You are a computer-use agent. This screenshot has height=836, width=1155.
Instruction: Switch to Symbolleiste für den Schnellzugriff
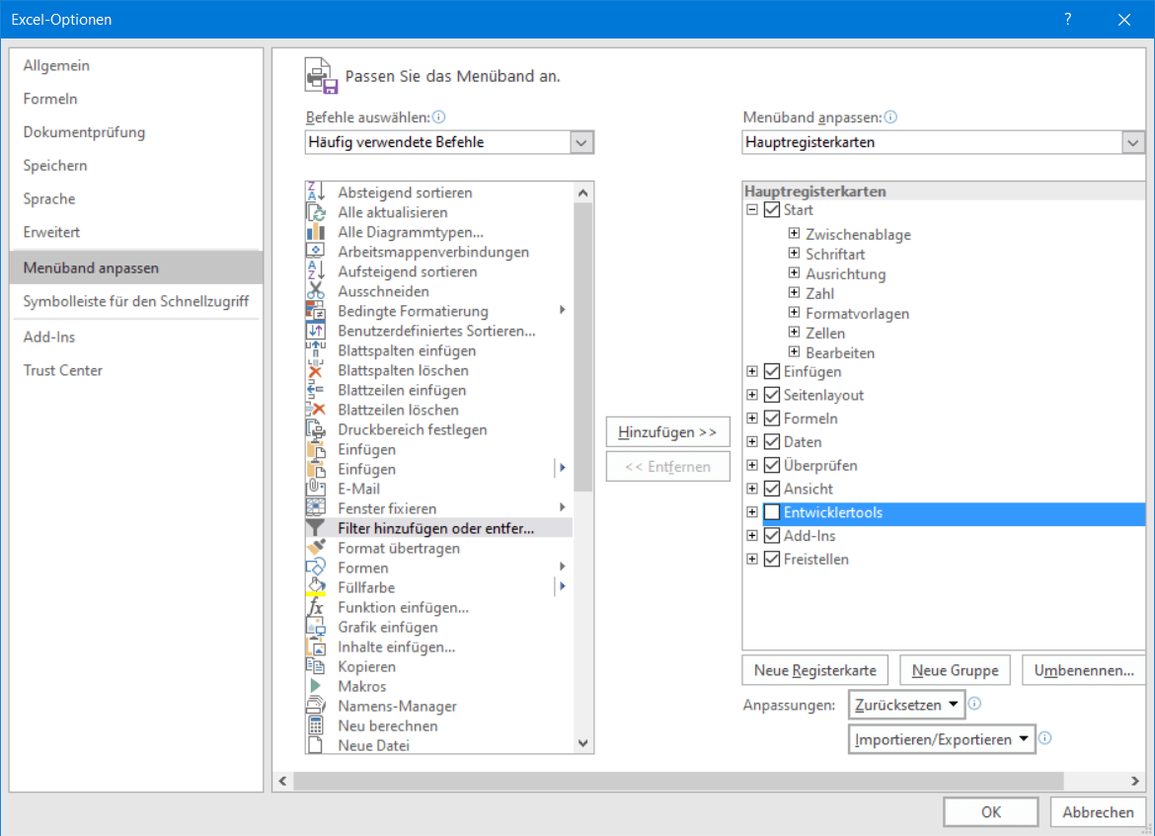pyautogui.click(x=135, y=301)
